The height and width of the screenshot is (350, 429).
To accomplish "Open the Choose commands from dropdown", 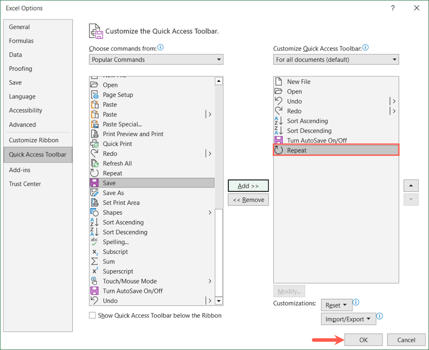I will pos(156,59).
